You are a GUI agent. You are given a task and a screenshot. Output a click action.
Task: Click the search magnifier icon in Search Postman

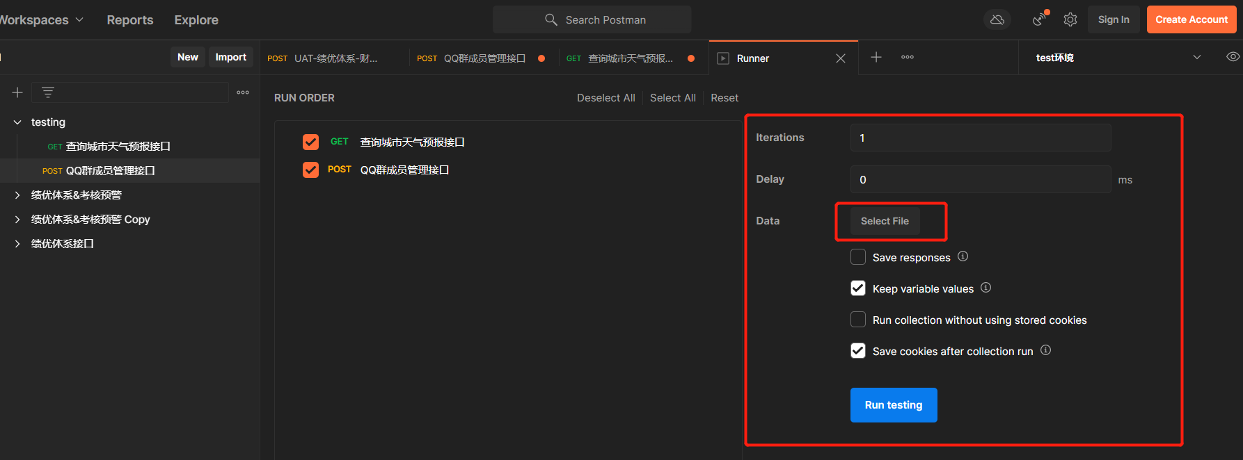[x=551, y=19]
